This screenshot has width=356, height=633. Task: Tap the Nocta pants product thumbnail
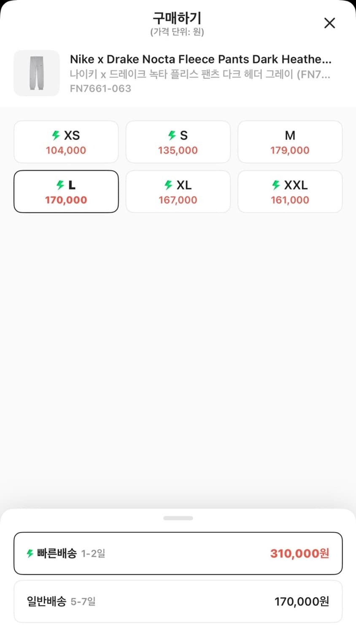pos(37,73)
